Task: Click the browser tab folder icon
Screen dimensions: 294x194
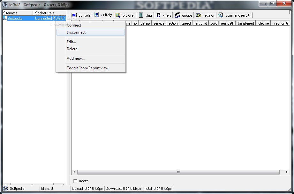Action: pos(118,15)
